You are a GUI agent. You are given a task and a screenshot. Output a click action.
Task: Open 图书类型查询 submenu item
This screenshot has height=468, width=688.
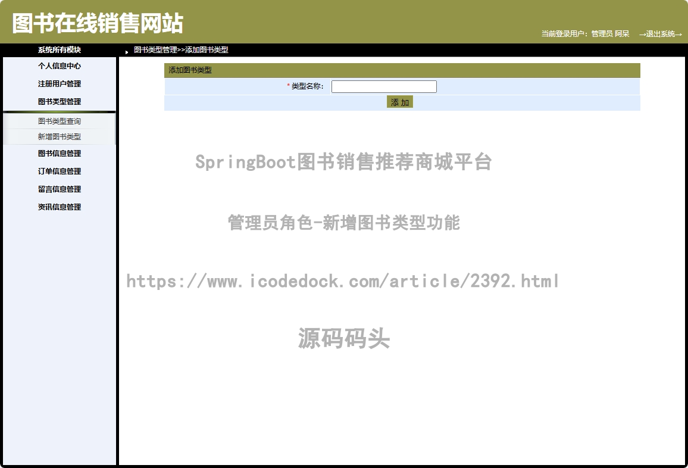pos(60,121)
